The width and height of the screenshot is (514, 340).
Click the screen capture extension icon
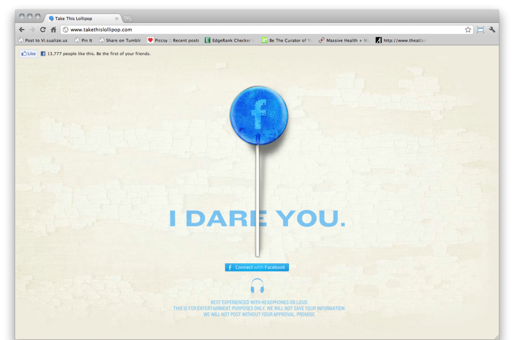click(x=480, y=30)
